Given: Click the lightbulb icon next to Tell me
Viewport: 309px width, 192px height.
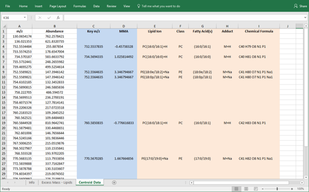Looking at the screenshot, I should click(x=139, y=6).
